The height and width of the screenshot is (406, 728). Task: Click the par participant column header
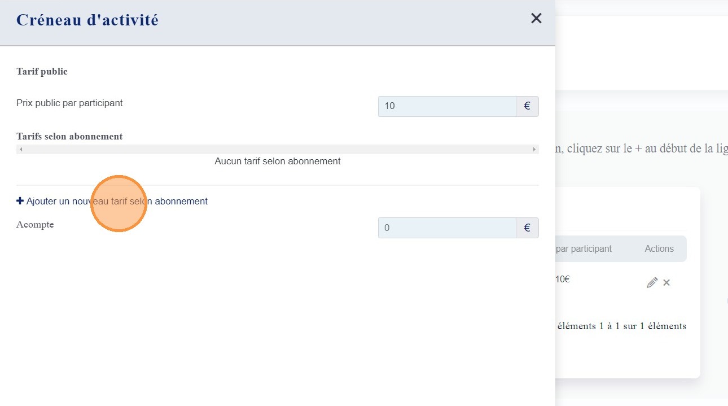[x=584, y=248]
